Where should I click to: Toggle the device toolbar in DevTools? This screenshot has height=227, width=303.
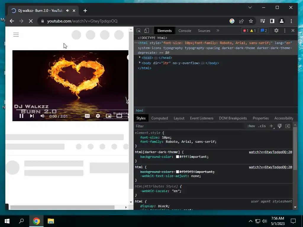coord(147,31)
